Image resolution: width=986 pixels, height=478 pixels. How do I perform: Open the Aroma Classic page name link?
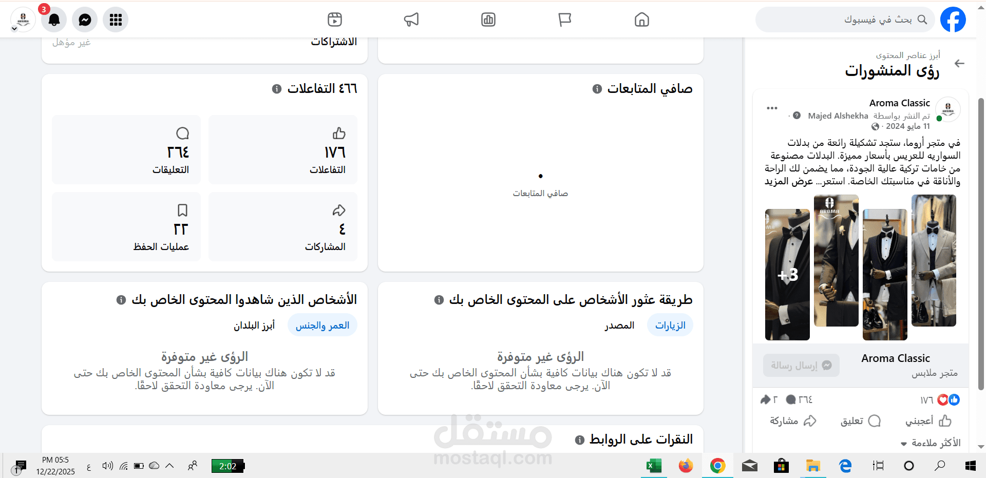click(x=899, y=103)
